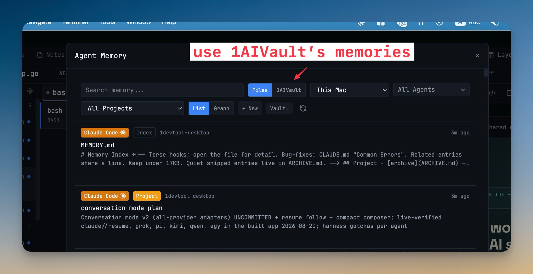Open settings gear in left sidebar

(30, 91)
